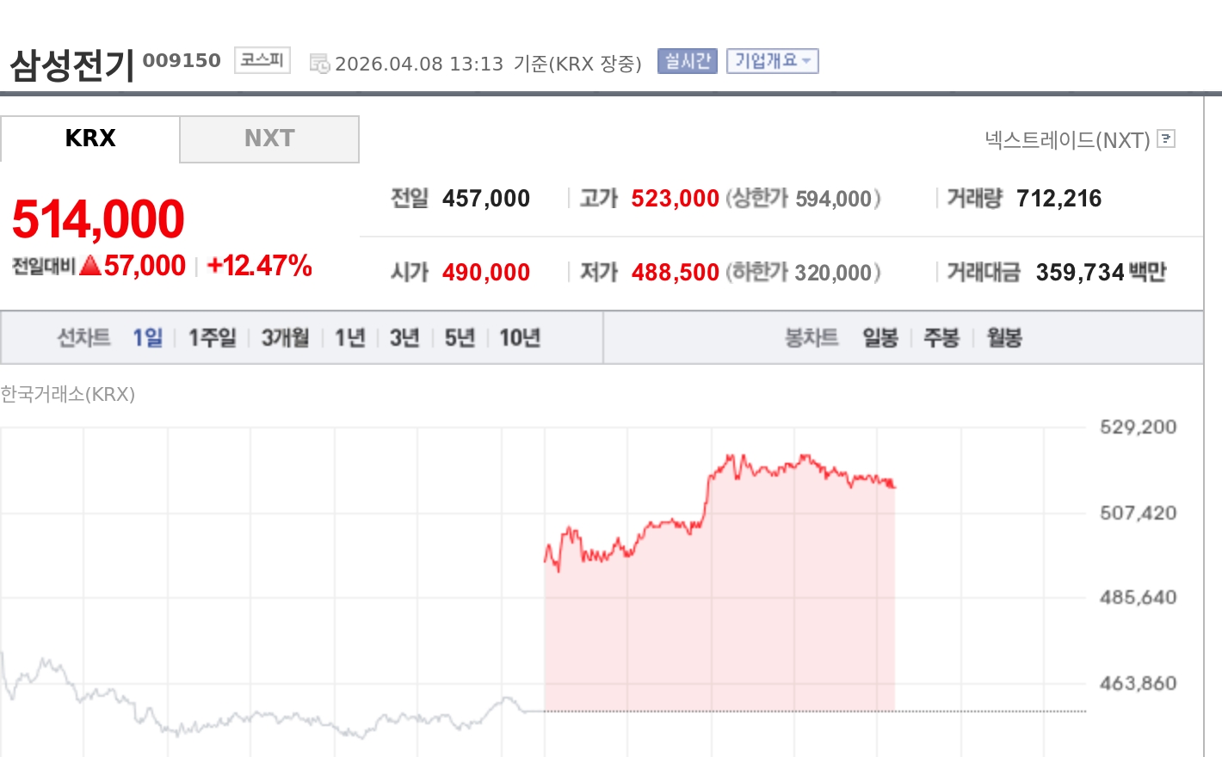Select the 월봉 monthly candle chart

click(1003, 337)
